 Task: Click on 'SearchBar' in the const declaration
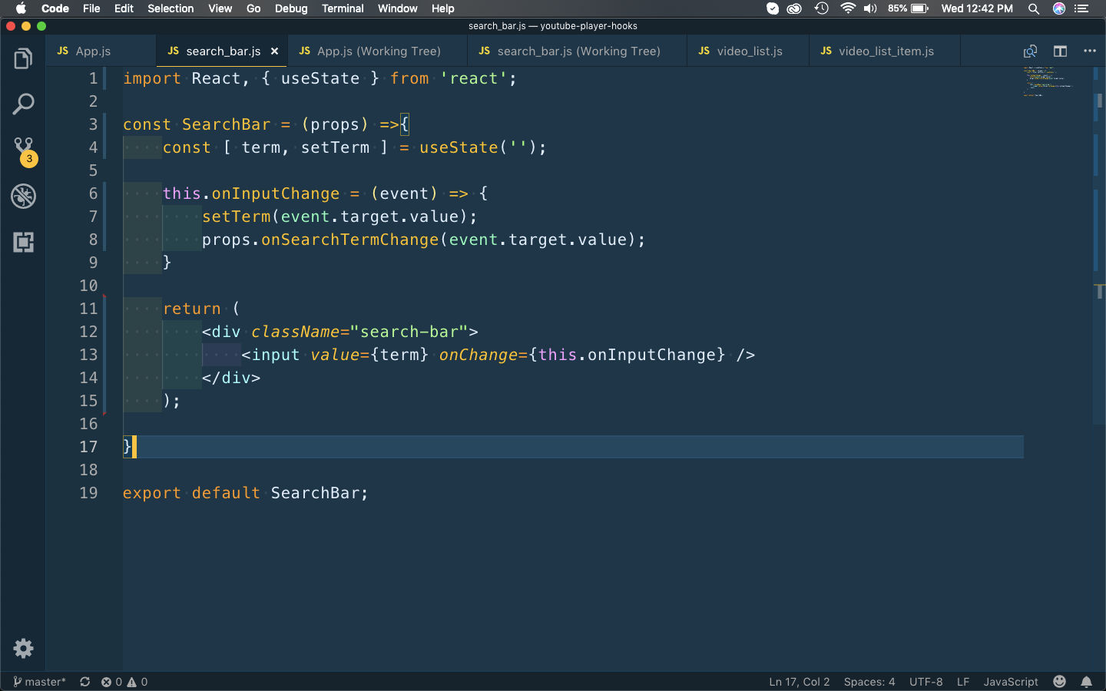227,124
